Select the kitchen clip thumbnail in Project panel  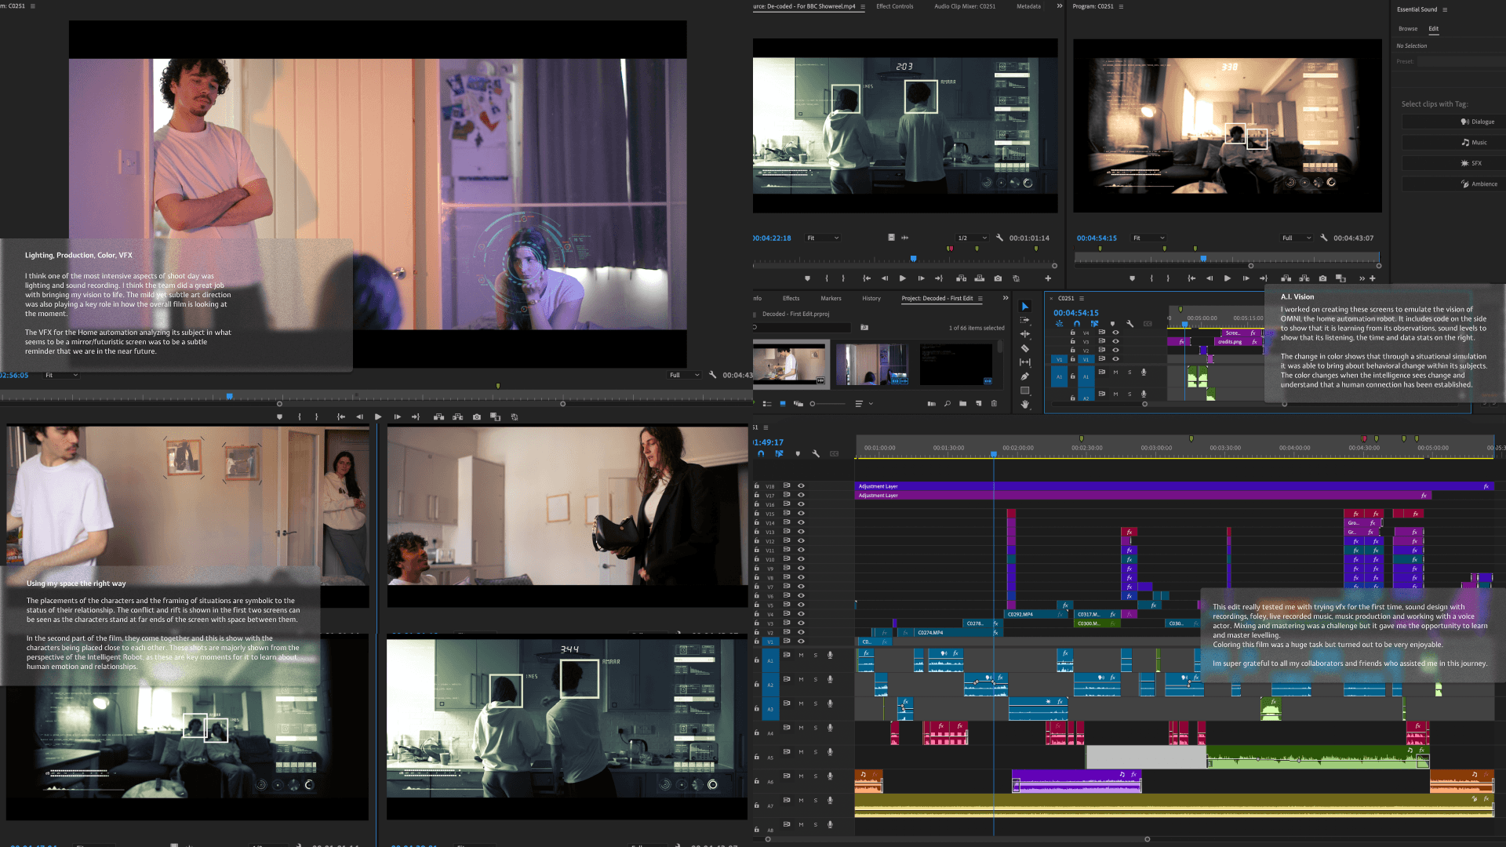pyautogui.click(x=791, y=364)
